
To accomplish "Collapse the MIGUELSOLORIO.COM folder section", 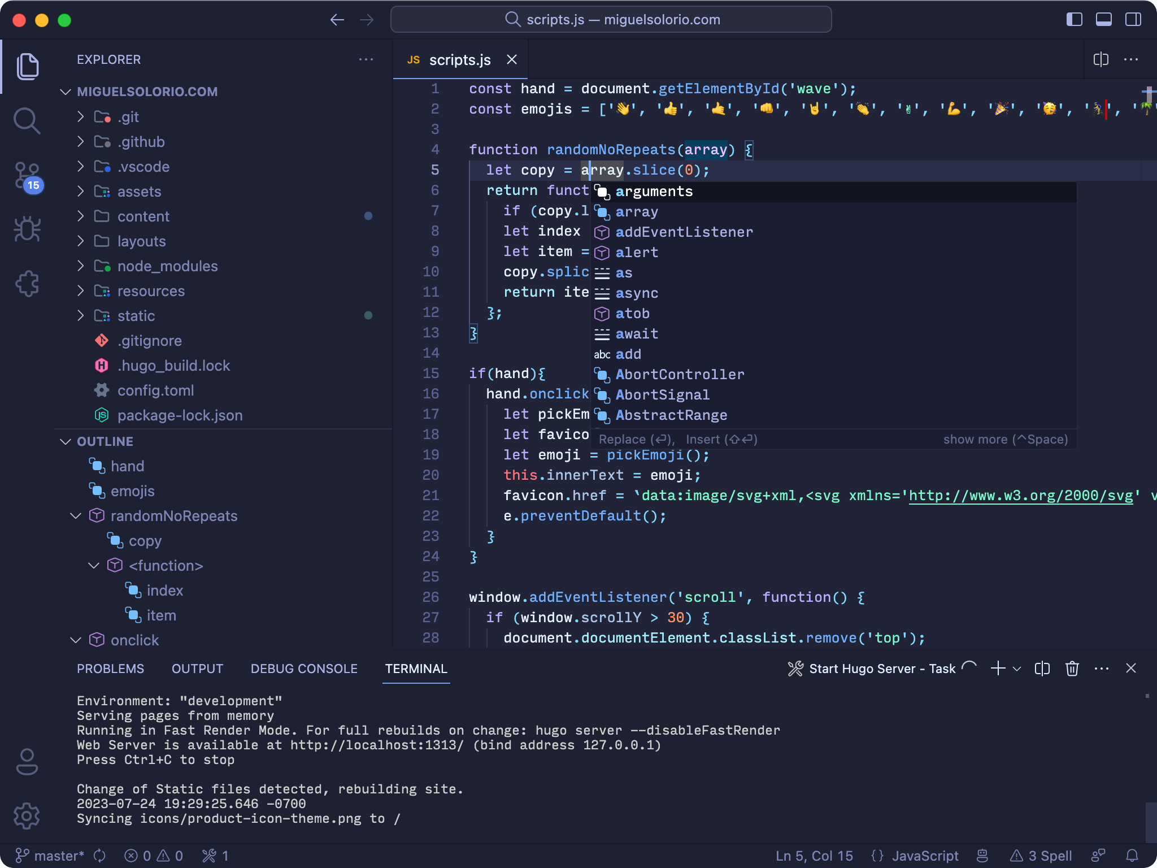I will tap(66, 92).
